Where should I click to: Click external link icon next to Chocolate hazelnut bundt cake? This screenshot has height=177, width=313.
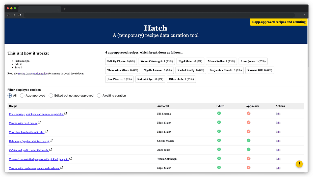coord(46,132)
